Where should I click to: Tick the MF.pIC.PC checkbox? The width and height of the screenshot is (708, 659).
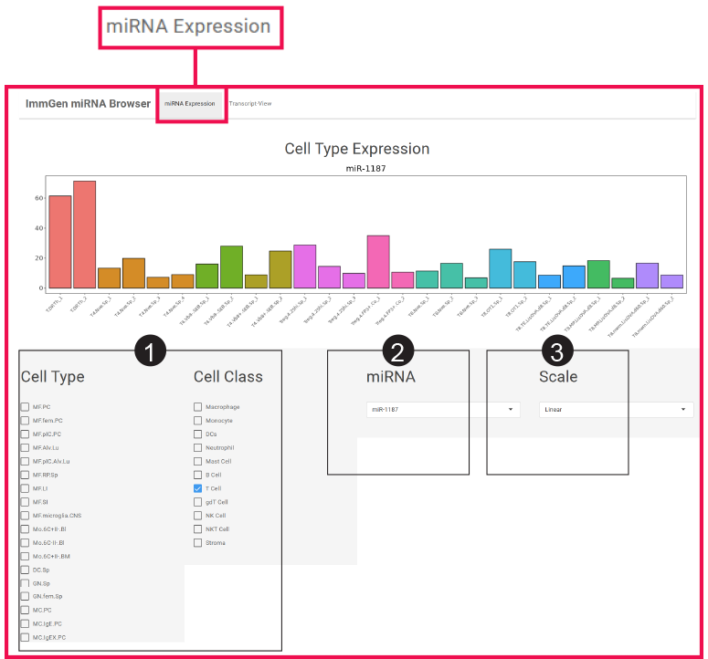tap(25, 434)
